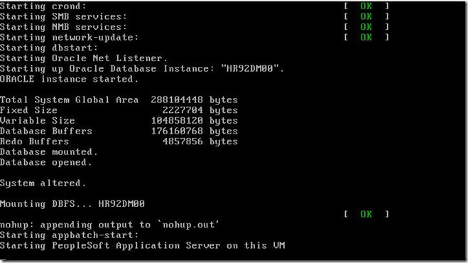Viewport: 468px width, 263px height.
Task: Click the green OK status for crond
Action: [366, 6]
